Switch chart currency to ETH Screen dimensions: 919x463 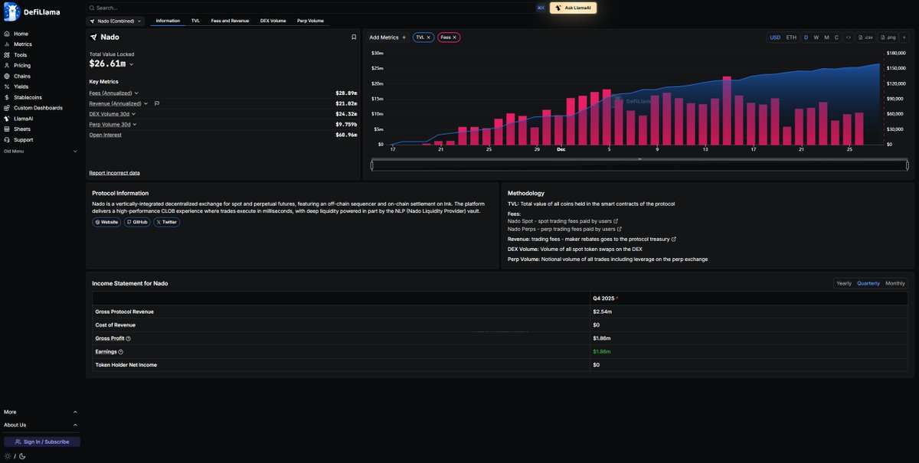tap(791, 37)
